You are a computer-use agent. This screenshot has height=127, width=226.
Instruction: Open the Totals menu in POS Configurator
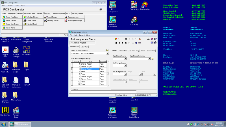(x=17, y=6)
